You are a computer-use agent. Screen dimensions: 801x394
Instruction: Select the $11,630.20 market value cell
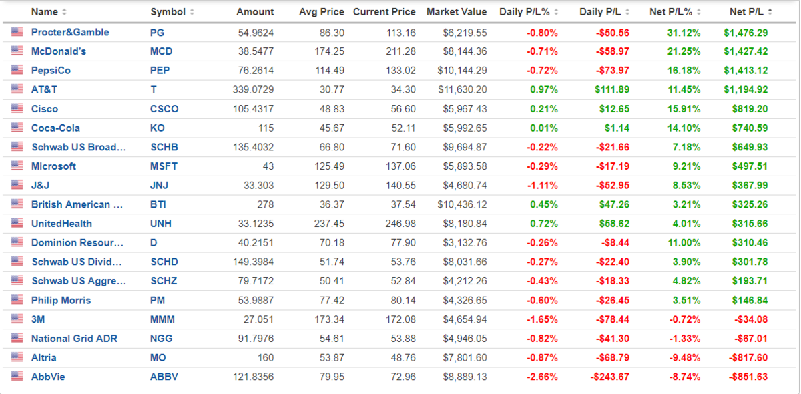tap(463, 89)
